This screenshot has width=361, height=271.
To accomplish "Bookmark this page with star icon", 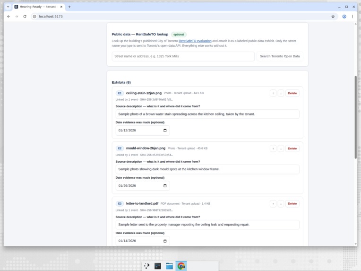I will pos(333,17).
